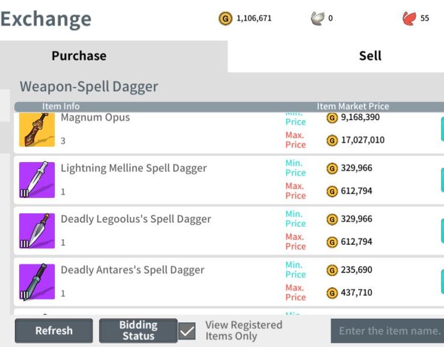Click the teal button on Magnum Opus row
The image size is (444, 347).
tap(442, 129)
